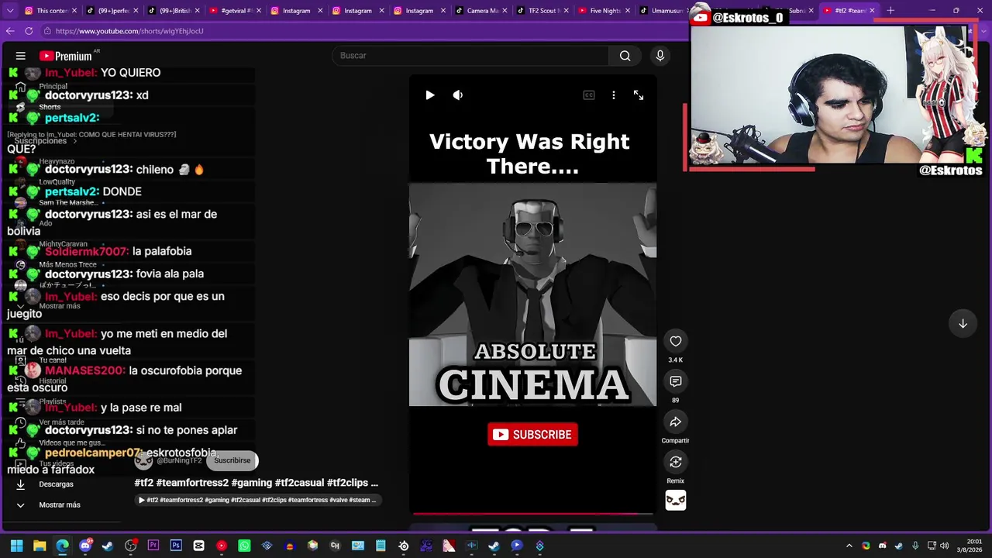Show hidden system tray icons

[849, 546]
